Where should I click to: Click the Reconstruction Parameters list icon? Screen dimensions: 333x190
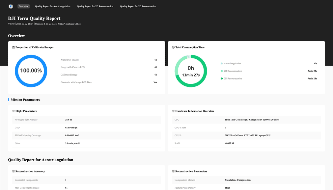(x=173, y=172)
